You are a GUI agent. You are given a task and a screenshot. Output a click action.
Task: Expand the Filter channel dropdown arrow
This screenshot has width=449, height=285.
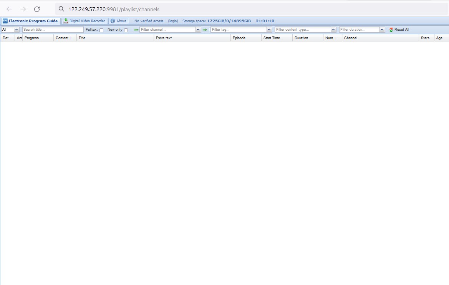[x=198, y=30]
